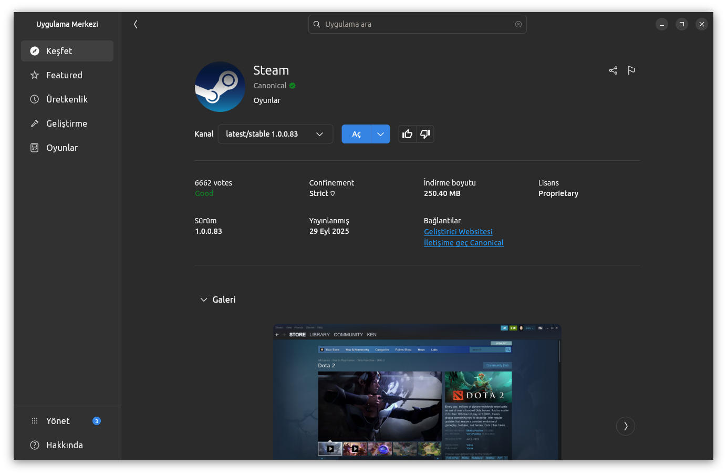Select the Geliştirme category
The width and height of the screenshot is (727, 475).
(67, 123)
